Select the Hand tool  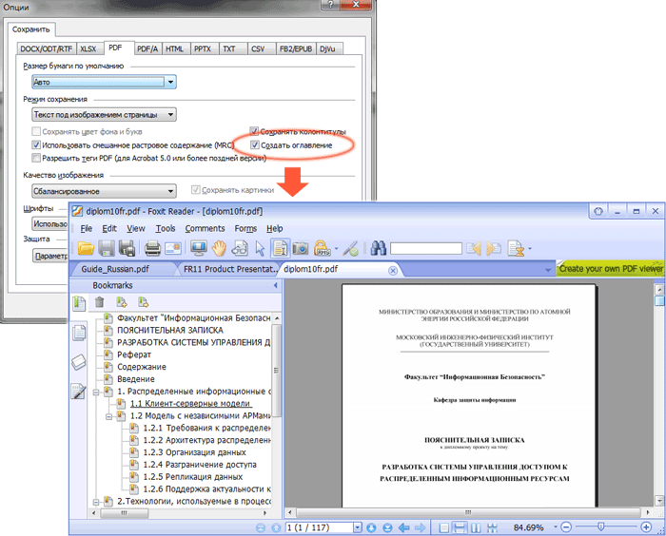[219, 249]
